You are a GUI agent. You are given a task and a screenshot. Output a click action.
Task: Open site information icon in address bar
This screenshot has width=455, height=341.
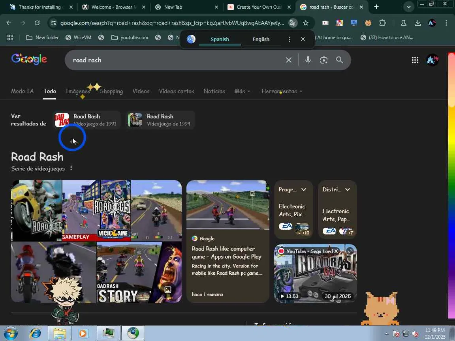[x=53, y=23]
